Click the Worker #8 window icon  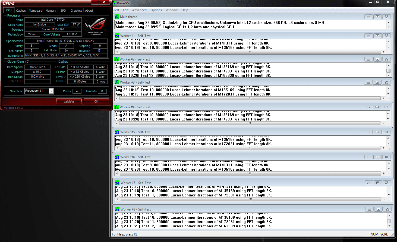point(117,209)
